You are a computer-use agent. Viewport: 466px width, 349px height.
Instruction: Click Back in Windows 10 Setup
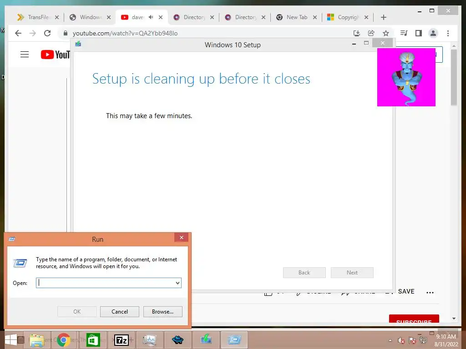pyautogui.click(x=304, y=273)
